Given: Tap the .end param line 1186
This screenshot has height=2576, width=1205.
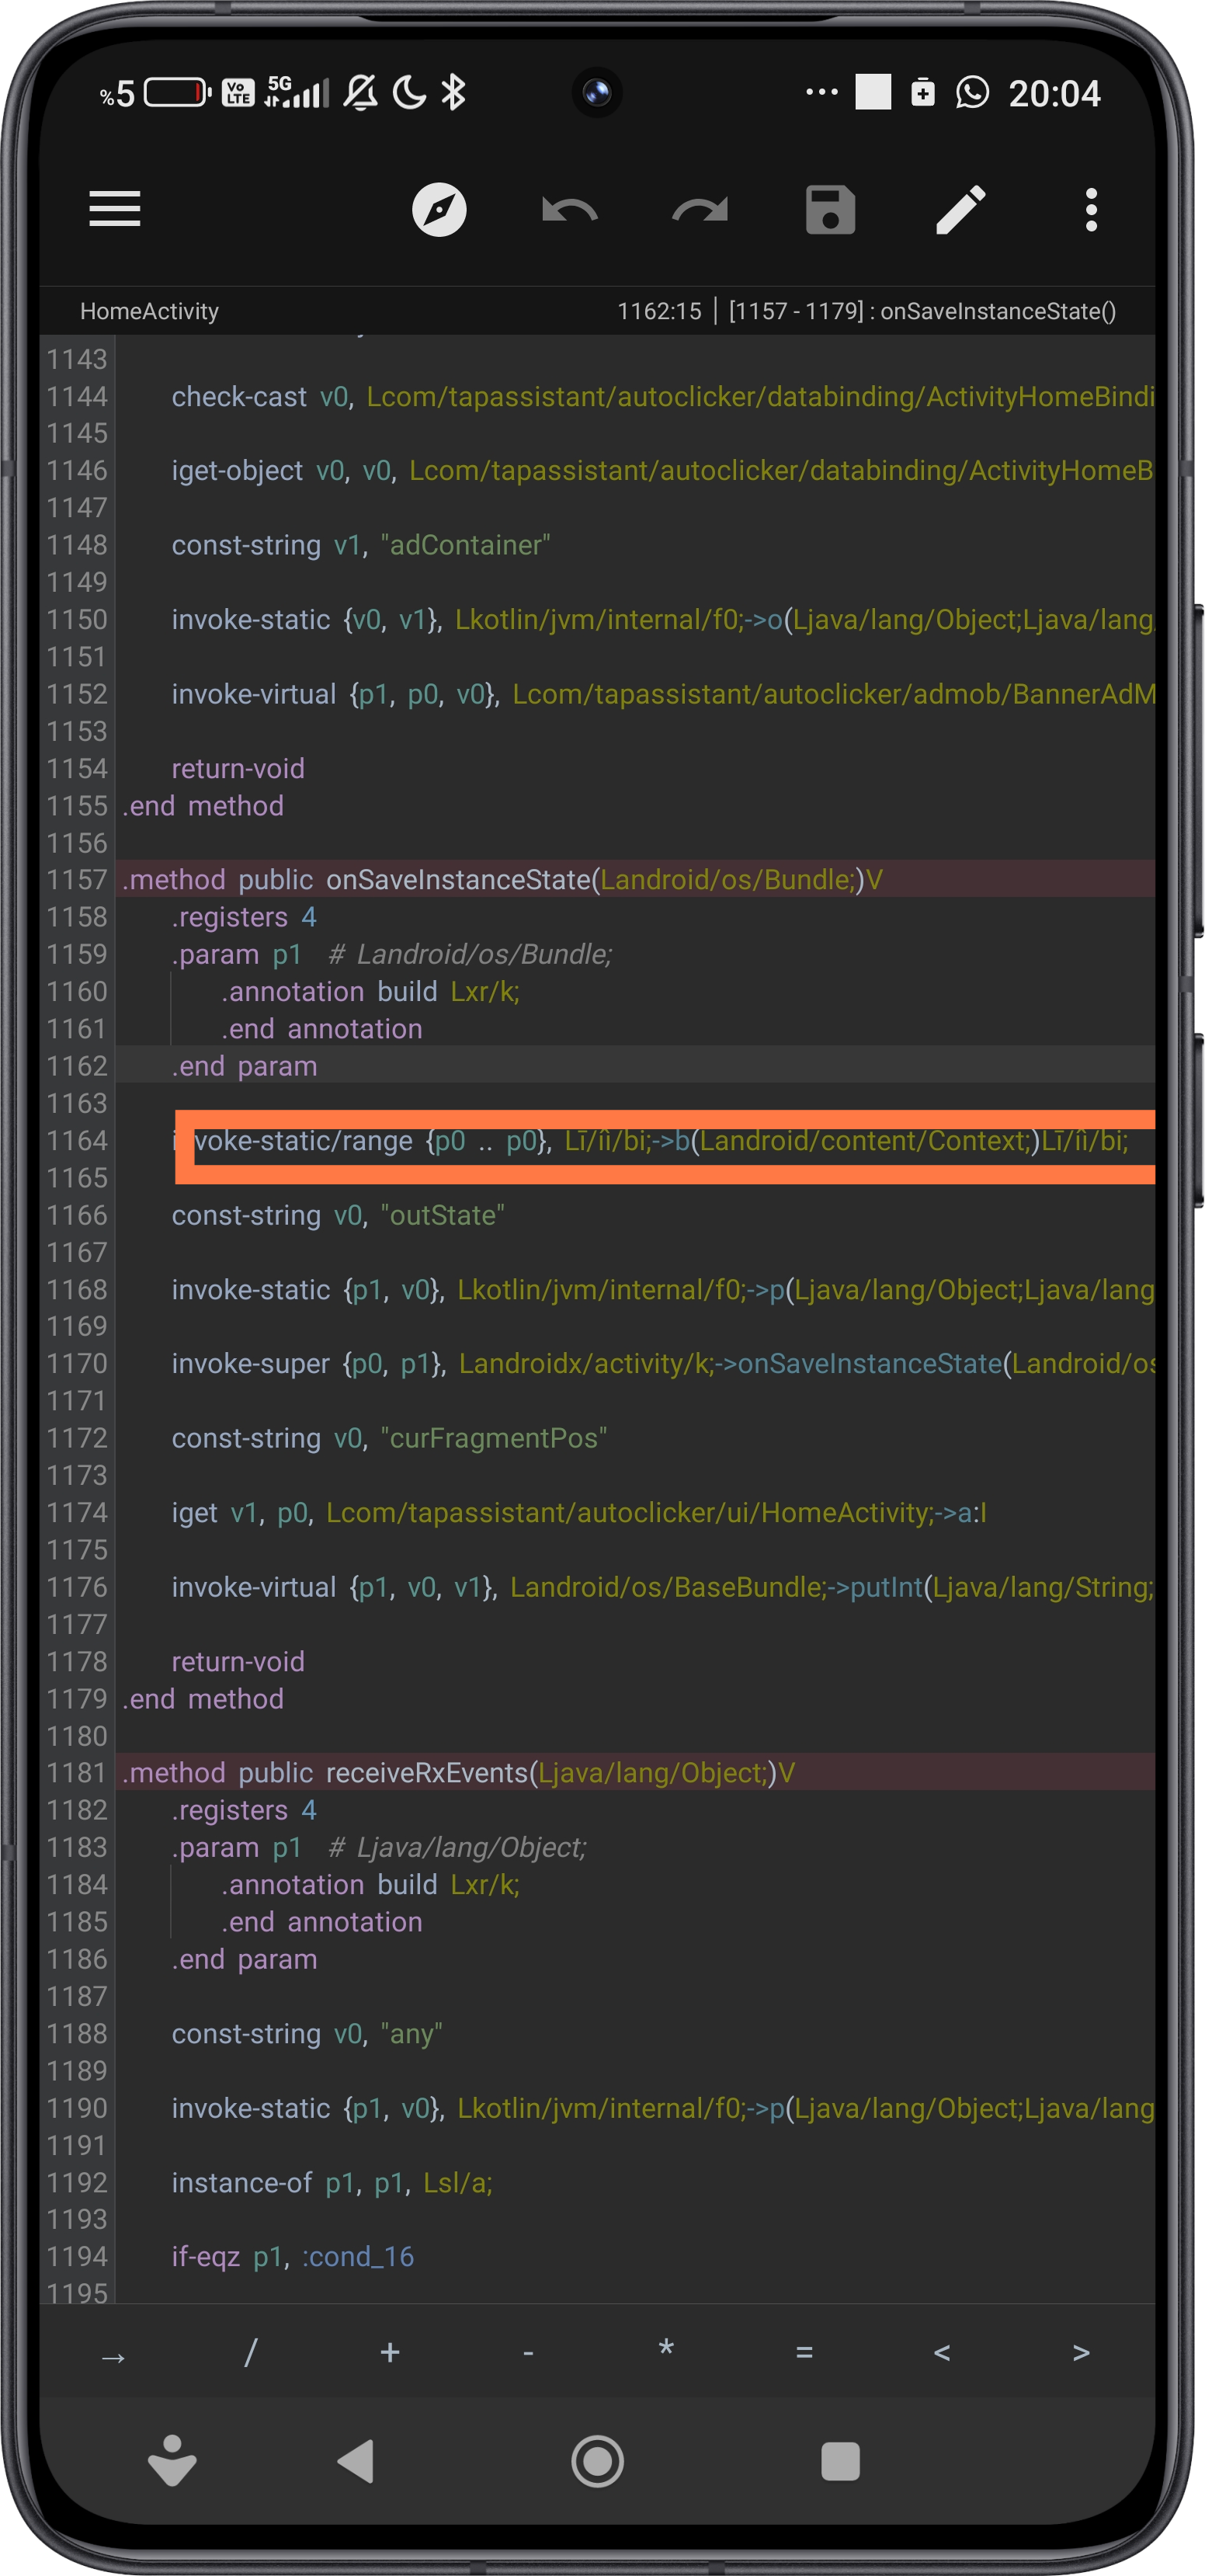Looking at the screenshot, I should 244,1959.
